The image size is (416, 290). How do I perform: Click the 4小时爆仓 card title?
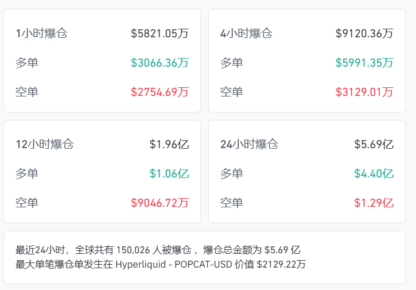tap(246, 33)
